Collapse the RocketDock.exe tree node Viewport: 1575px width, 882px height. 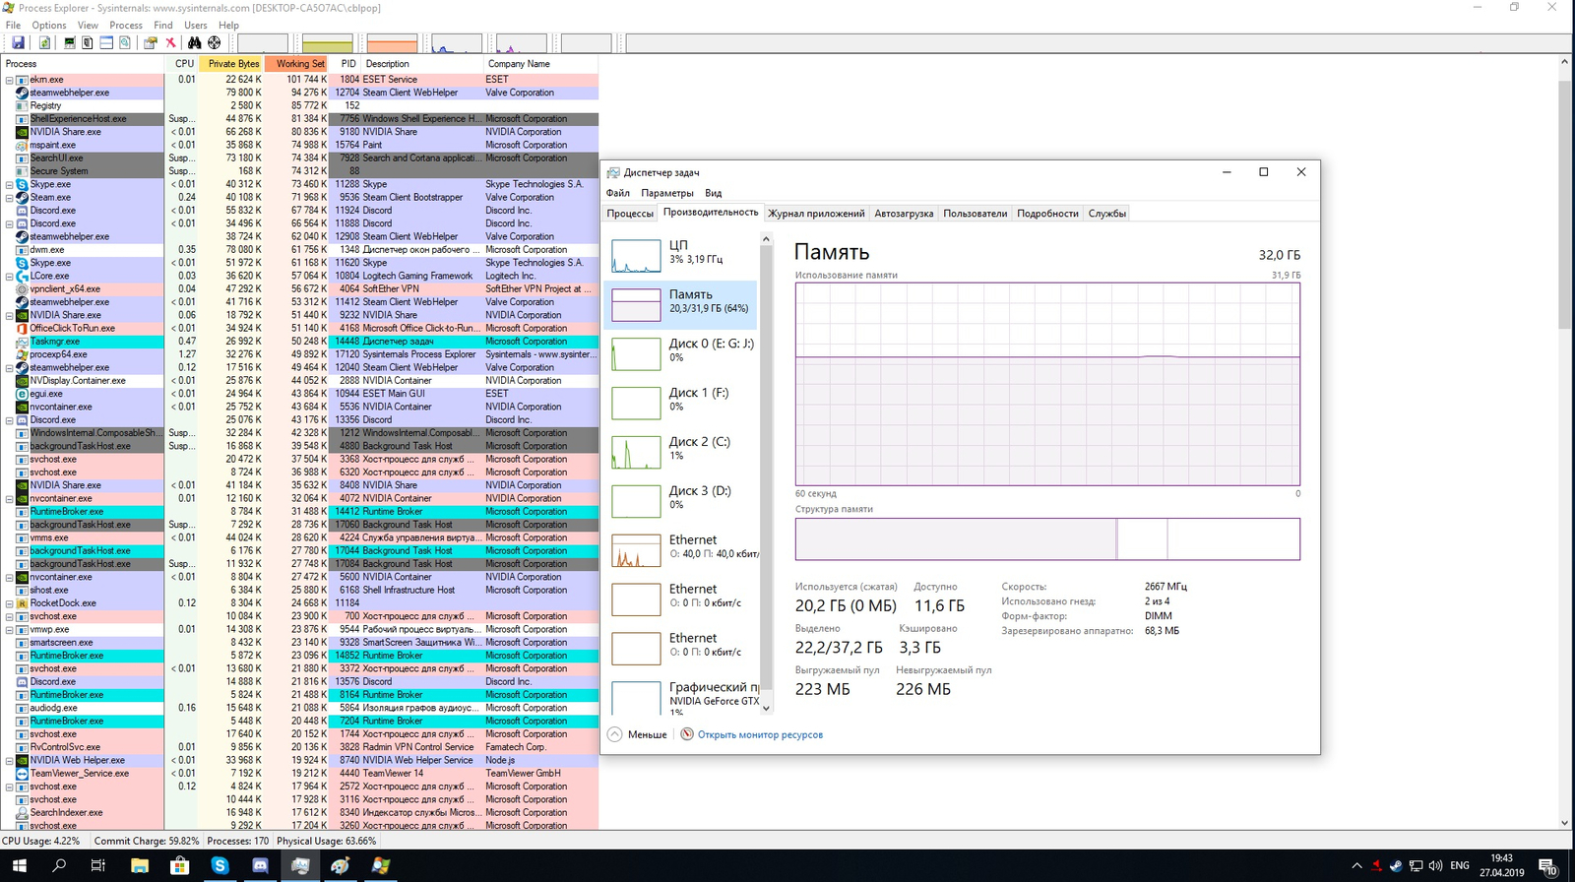pyautogui.click(x=10, y=603)
